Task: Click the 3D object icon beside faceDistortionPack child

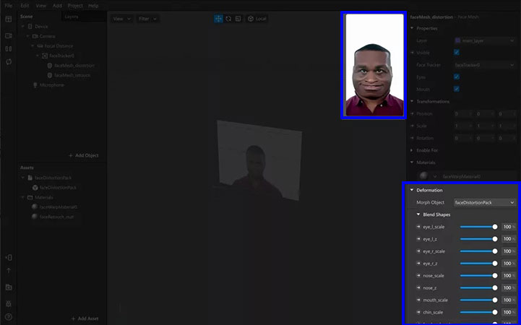Action: [x=35, y=188]
